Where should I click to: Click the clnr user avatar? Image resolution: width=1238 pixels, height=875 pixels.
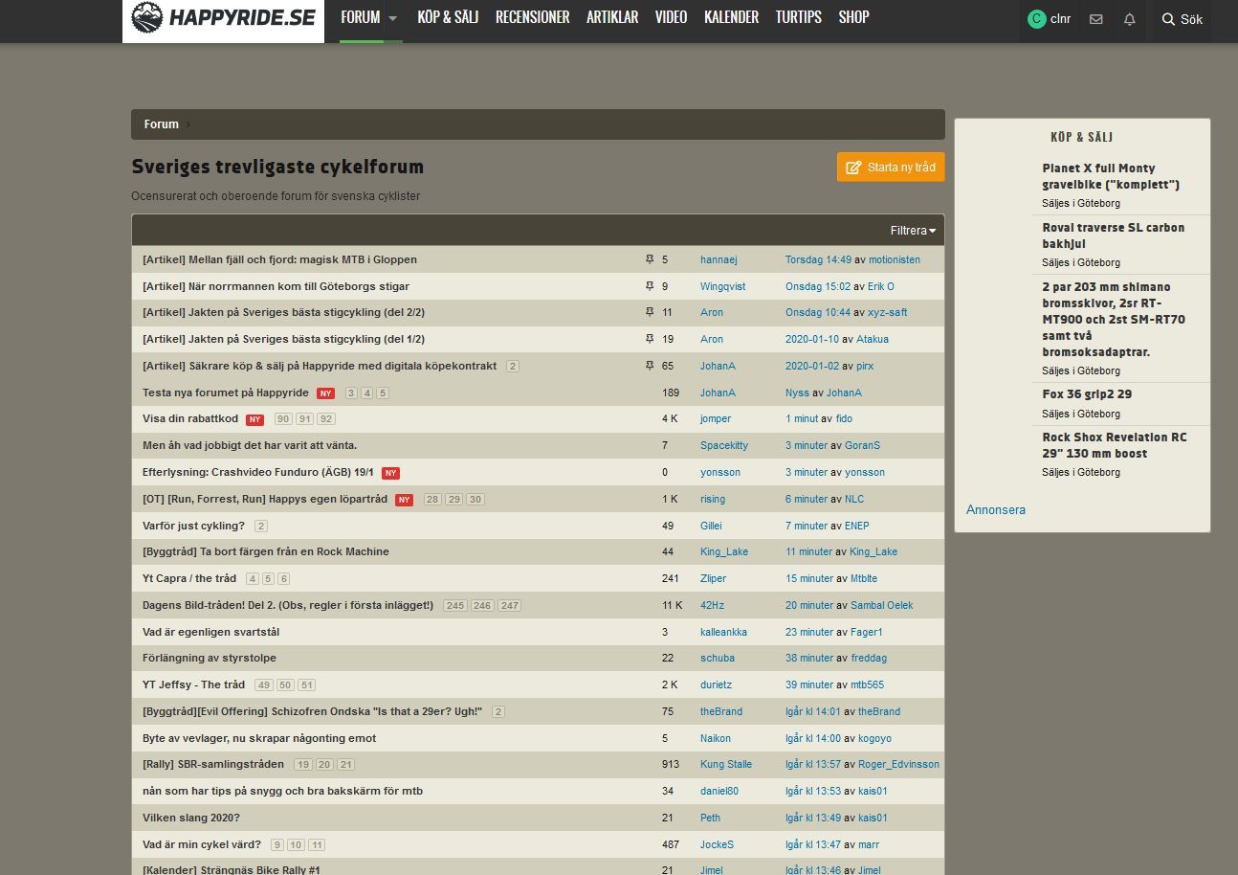(x=1036, y=19)
